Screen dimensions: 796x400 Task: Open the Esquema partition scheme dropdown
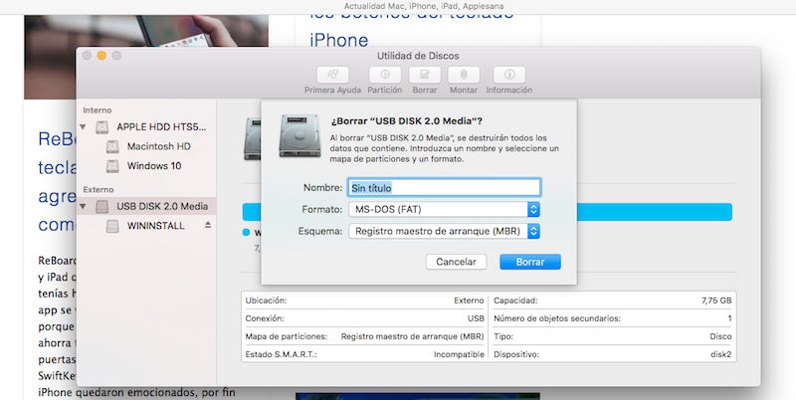coord(444,231)
